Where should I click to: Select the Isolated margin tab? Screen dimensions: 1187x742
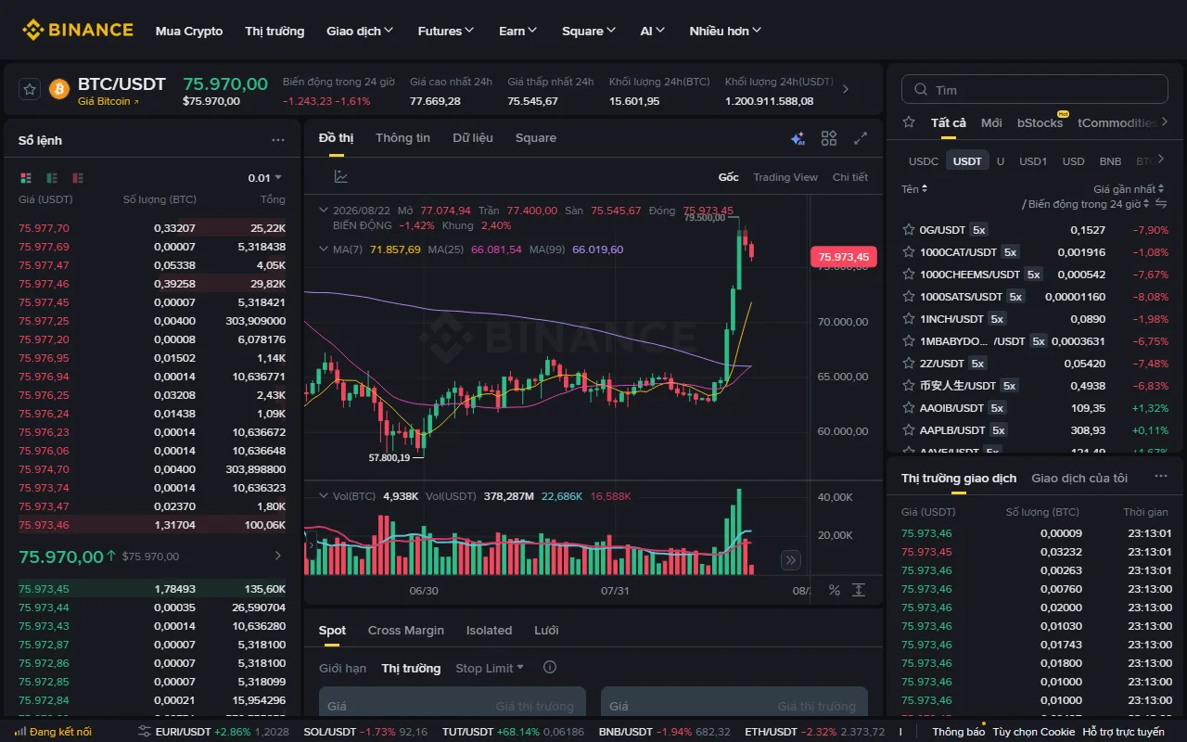click(x=489, y=630)
